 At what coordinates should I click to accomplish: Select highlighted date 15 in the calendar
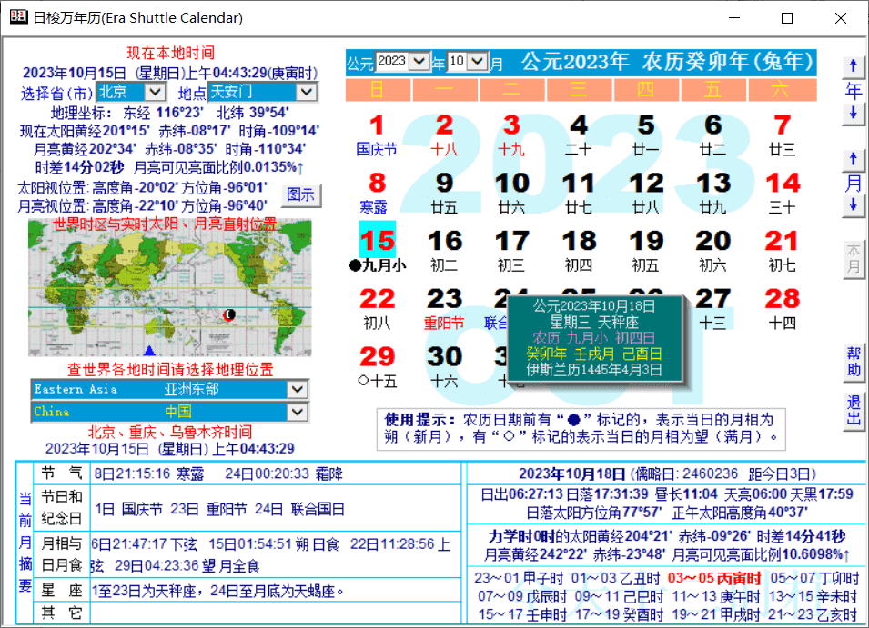coord(377,242)
